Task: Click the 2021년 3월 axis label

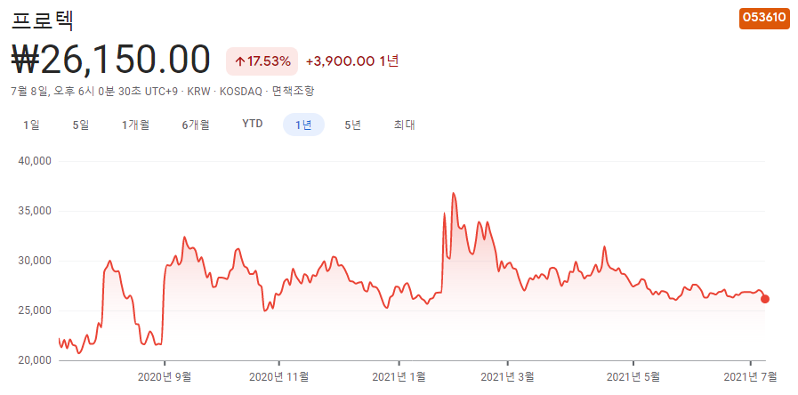Action: (x=507, y=377)
